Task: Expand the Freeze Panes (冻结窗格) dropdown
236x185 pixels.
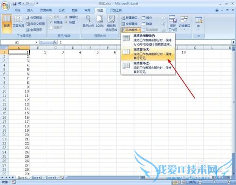Action: (131, 30)
